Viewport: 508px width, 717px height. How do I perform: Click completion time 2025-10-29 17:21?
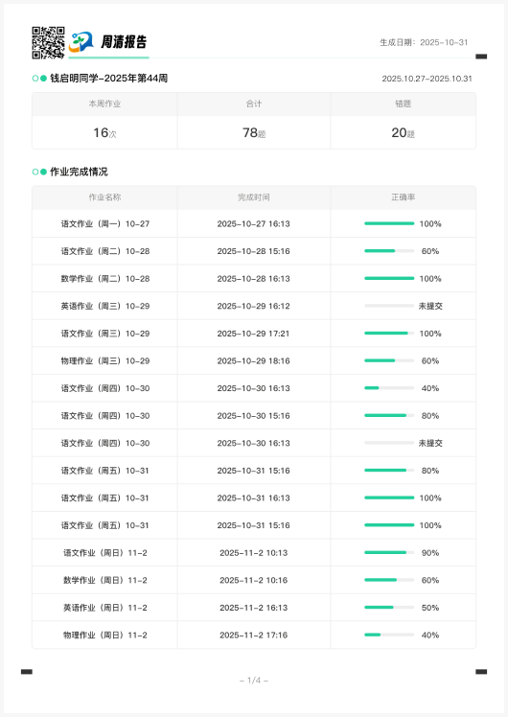[253, 334]
